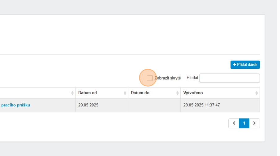
Task: Enable the Zobrazit skryté checkbox
Action: (x=150, y=78)
